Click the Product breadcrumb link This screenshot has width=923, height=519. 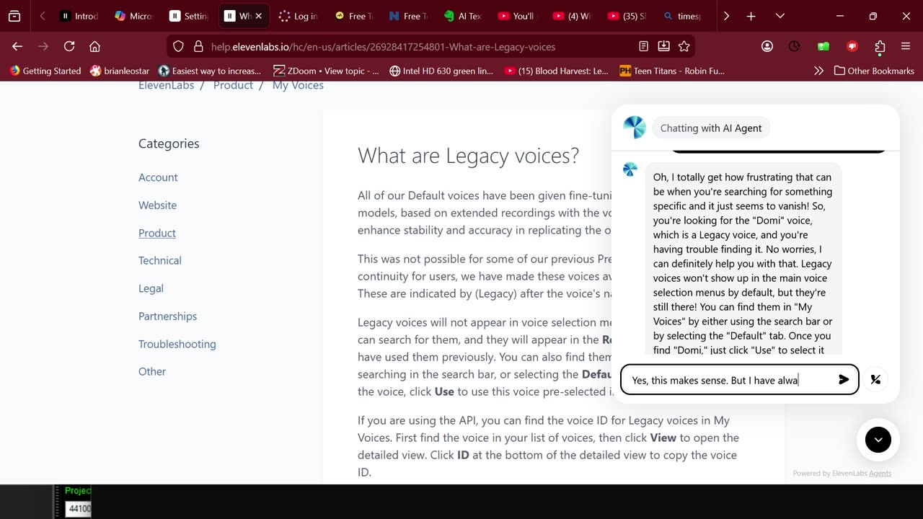(233, 85)
